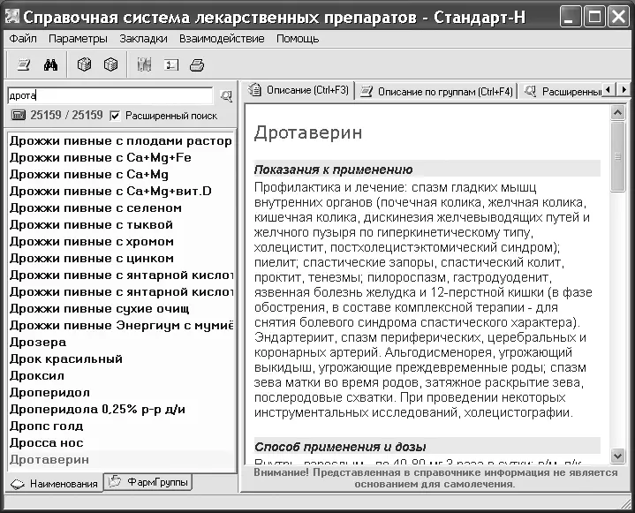Click the printer icon in toolbar
The height and width of the screenshot is (513, 635).
[197, 64]
